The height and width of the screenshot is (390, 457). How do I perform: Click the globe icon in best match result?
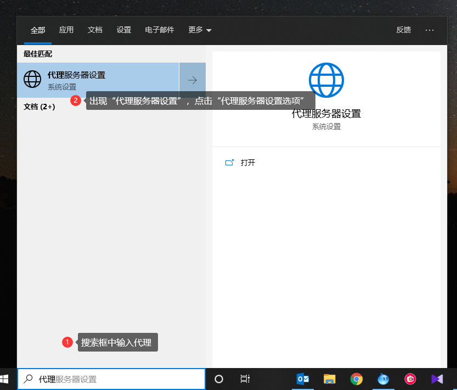click(x=32, y=80)
